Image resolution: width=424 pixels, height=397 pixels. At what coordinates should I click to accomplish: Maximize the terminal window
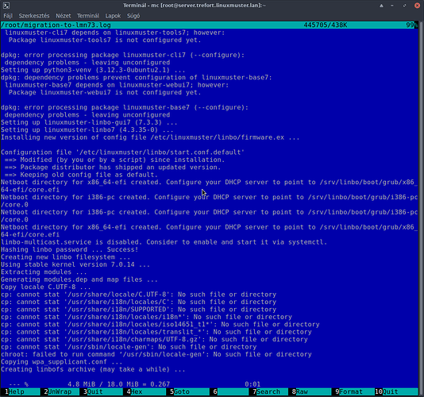(x=404, y=6)
